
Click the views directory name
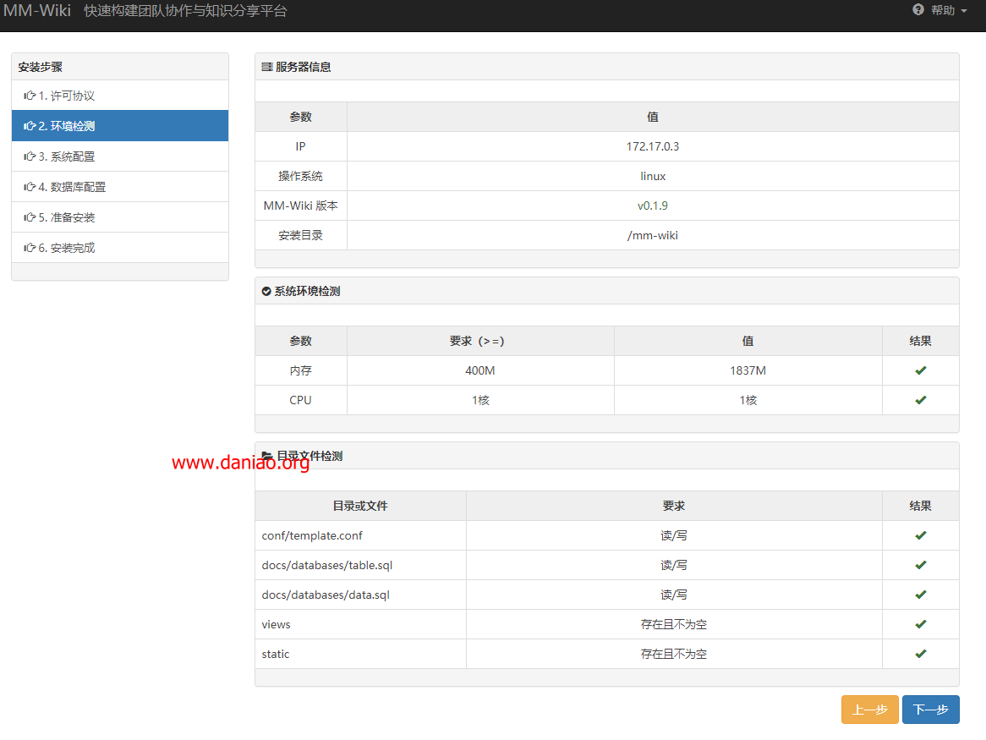[x=276, y=624]
